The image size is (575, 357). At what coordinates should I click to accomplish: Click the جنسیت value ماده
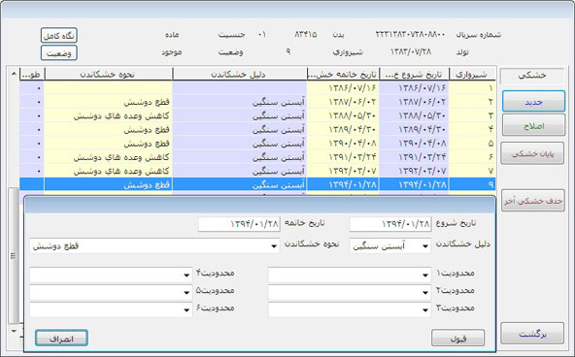coord(172,35)
